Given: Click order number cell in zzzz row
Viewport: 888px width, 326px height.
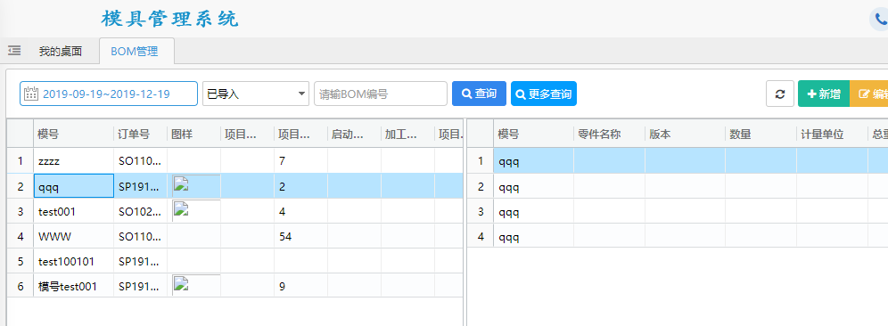Looking at the screenshot, I should 141,160.
